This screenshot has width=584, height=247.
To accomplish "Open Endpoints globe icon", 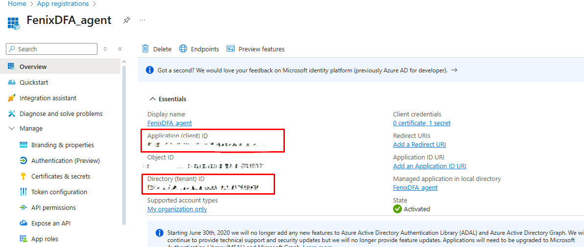I will (x=183, y=48).
